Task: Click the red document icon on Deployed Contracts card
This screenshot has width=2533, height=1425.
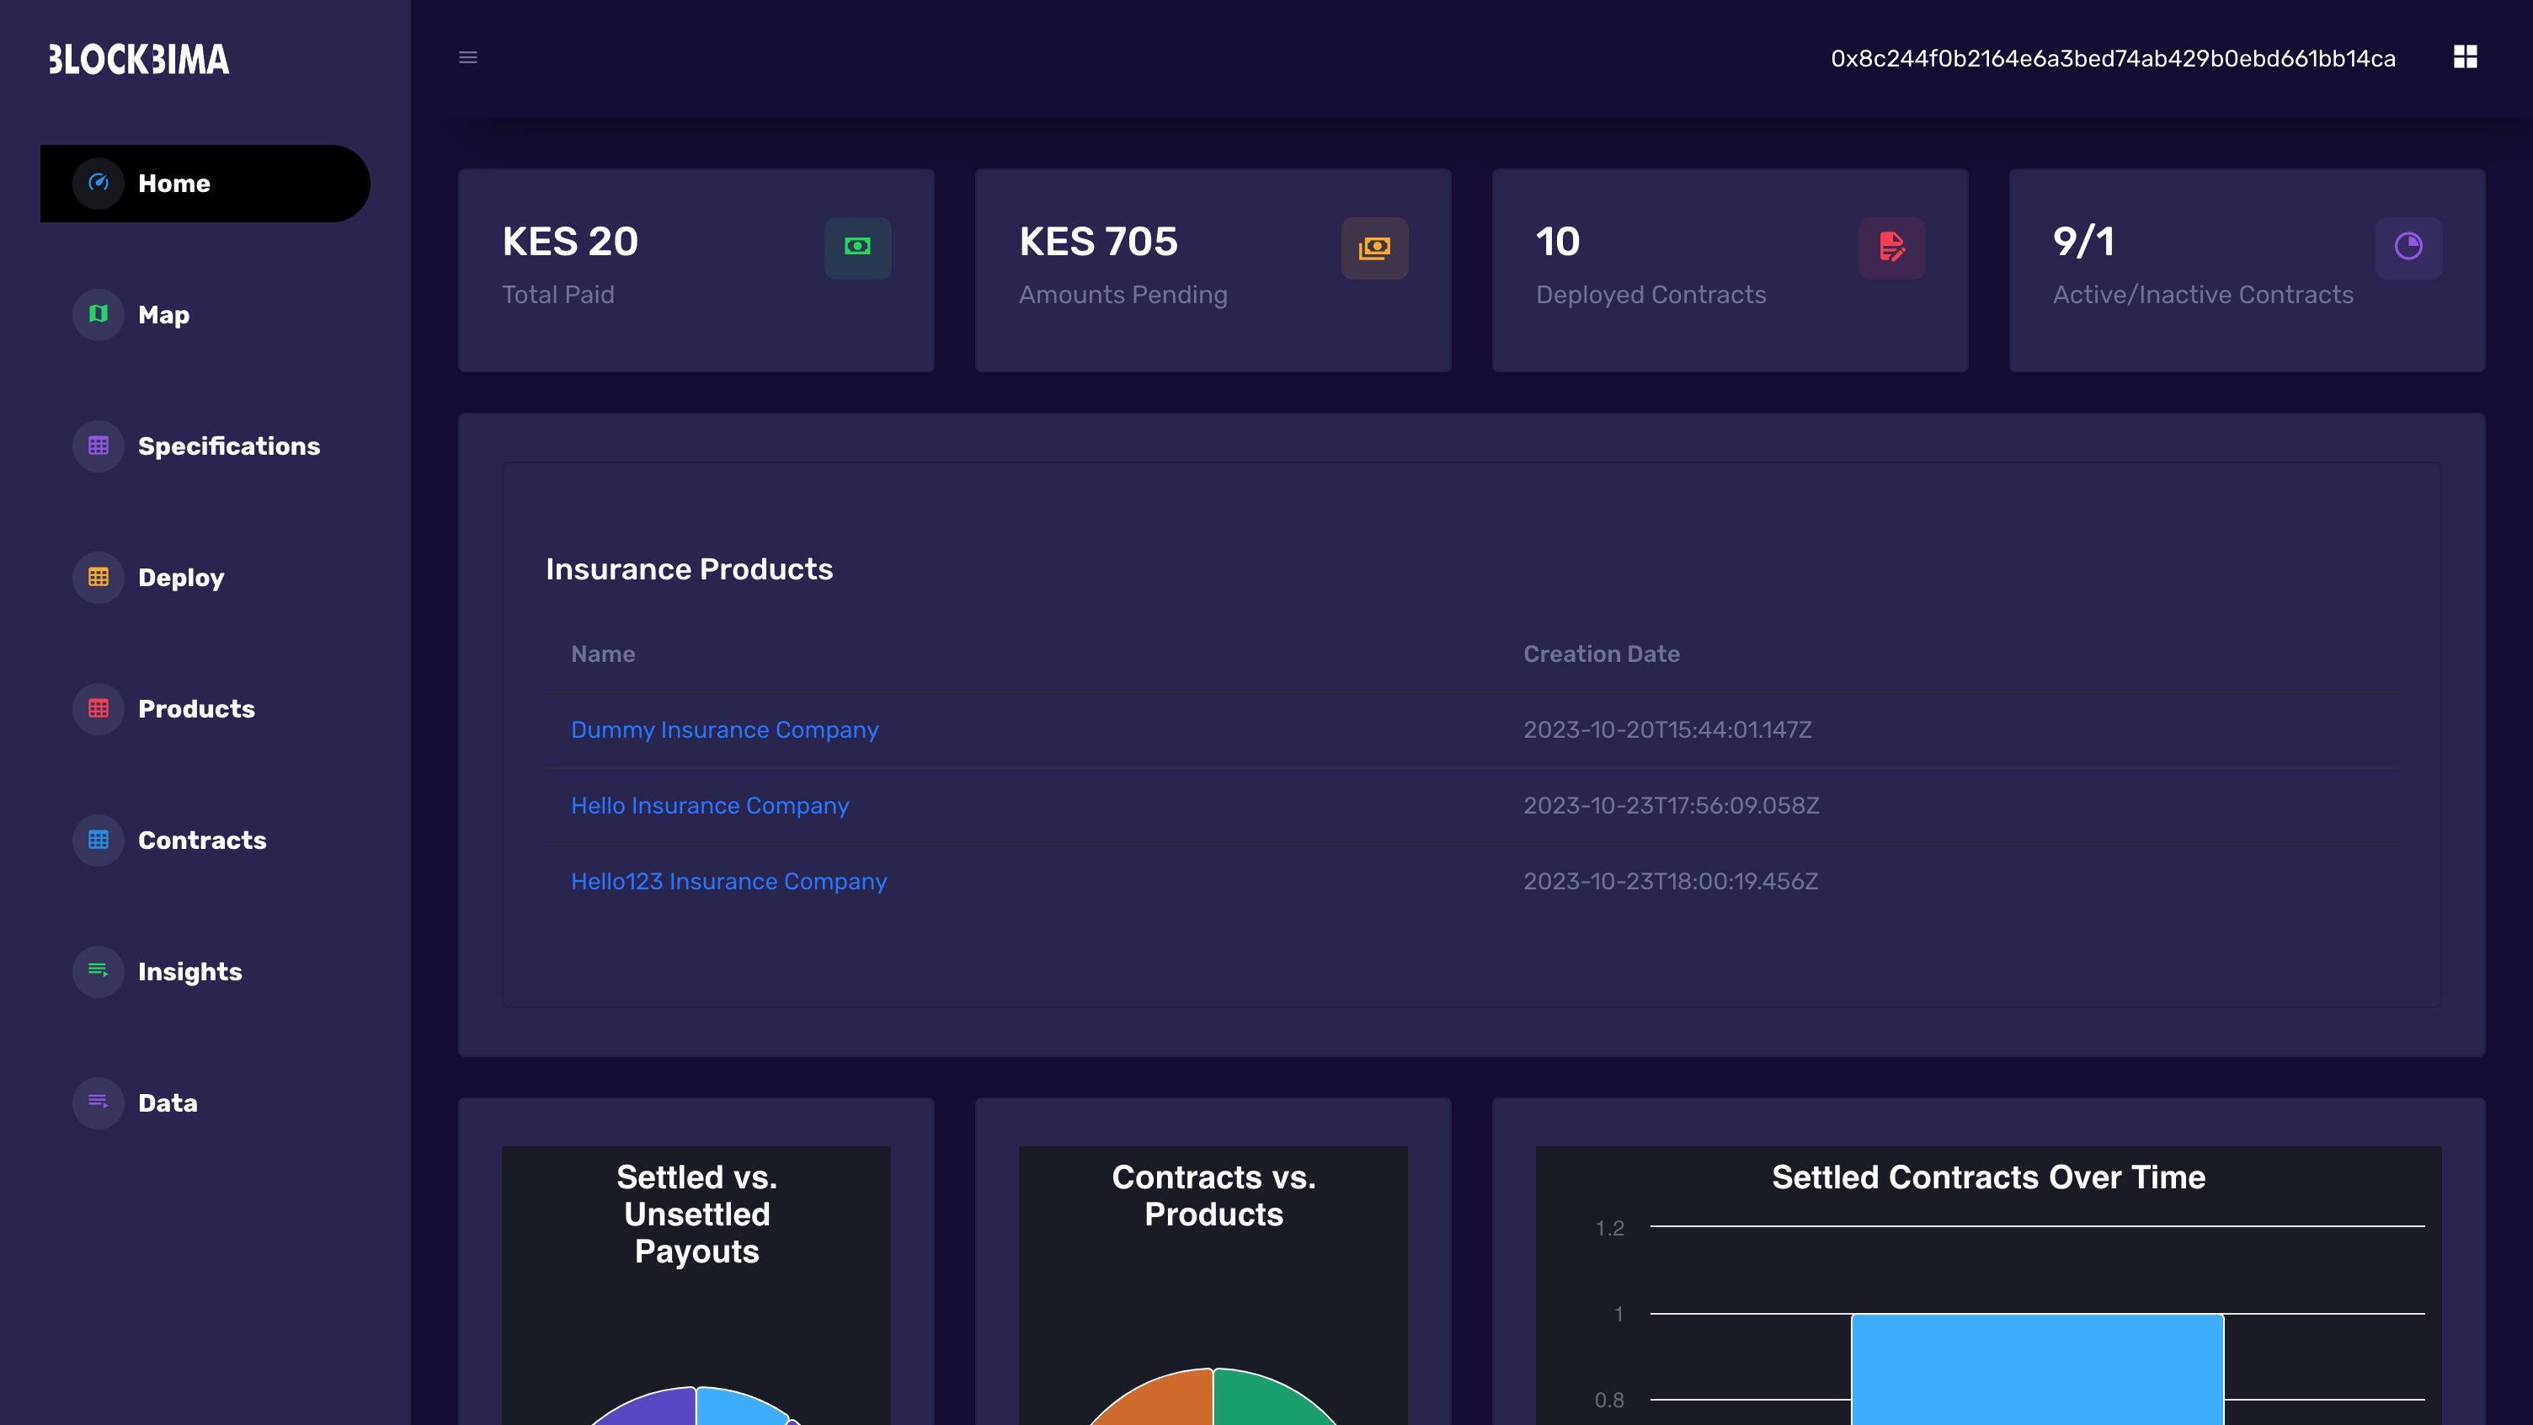Action: [x=1890, y=247]
